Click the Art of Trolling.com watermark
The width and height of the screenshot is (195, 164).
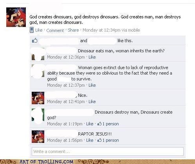click(x=47, y=162)
